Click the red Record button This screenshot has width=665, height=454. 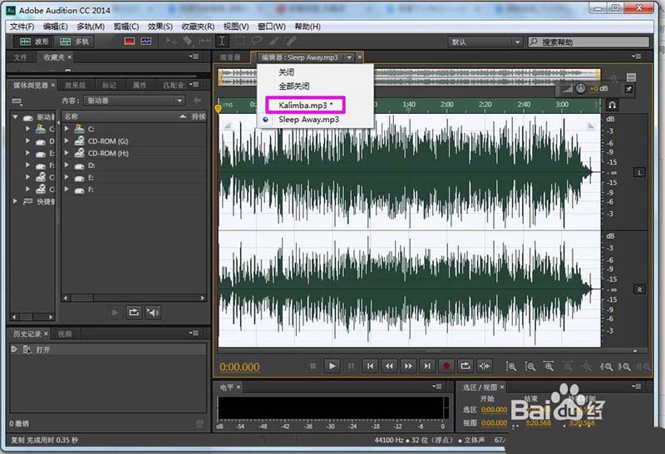click(x=446, y=366)
